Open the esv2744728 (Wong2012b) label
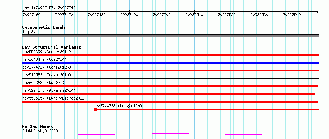Screen dimensions: 329x139 (118, 106)
